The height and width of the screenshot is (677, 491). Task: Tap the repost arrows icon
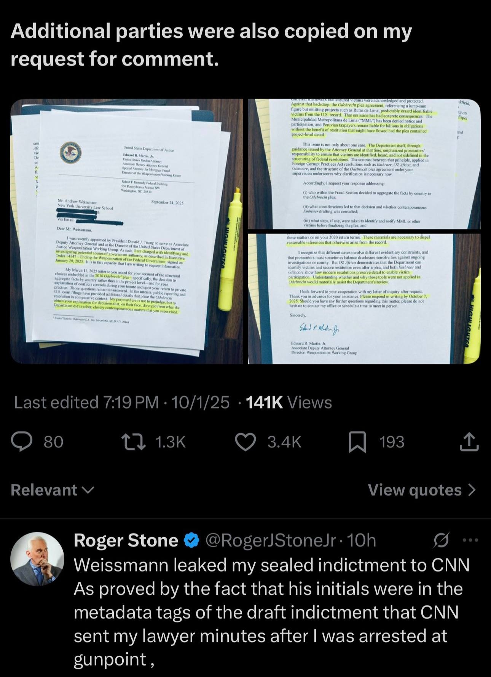click(x=133, y=442)
